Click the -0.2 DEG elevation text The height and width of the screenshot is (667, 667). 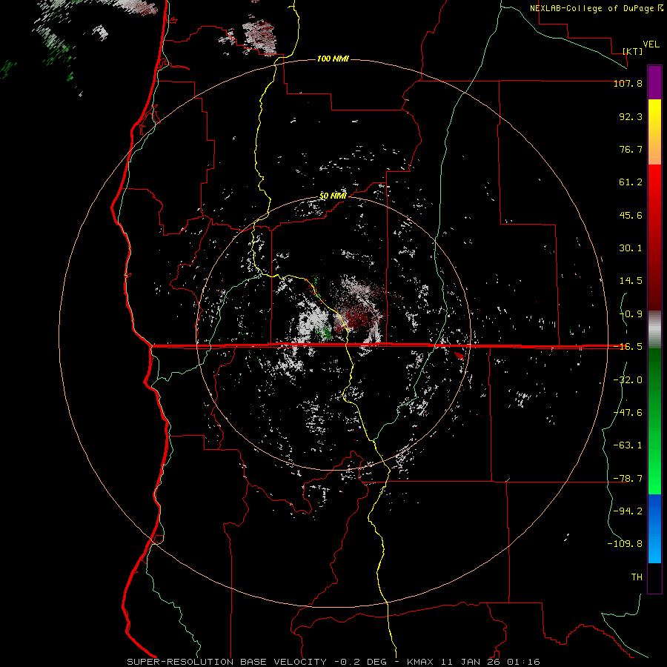(361, 662)
